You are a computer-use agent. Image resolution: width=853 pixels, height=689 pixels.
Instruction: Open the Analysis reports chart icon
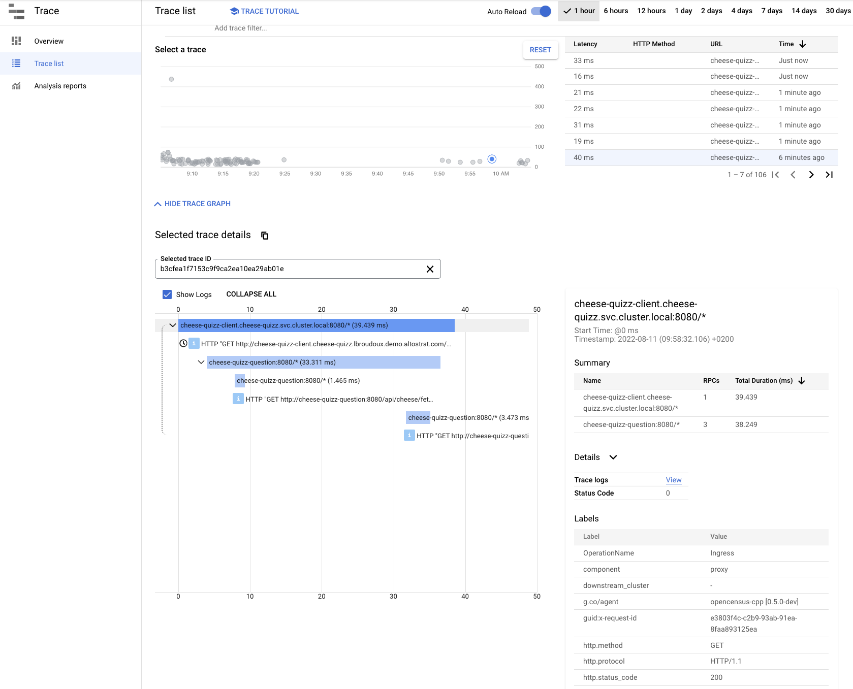(x=16, y=86)
